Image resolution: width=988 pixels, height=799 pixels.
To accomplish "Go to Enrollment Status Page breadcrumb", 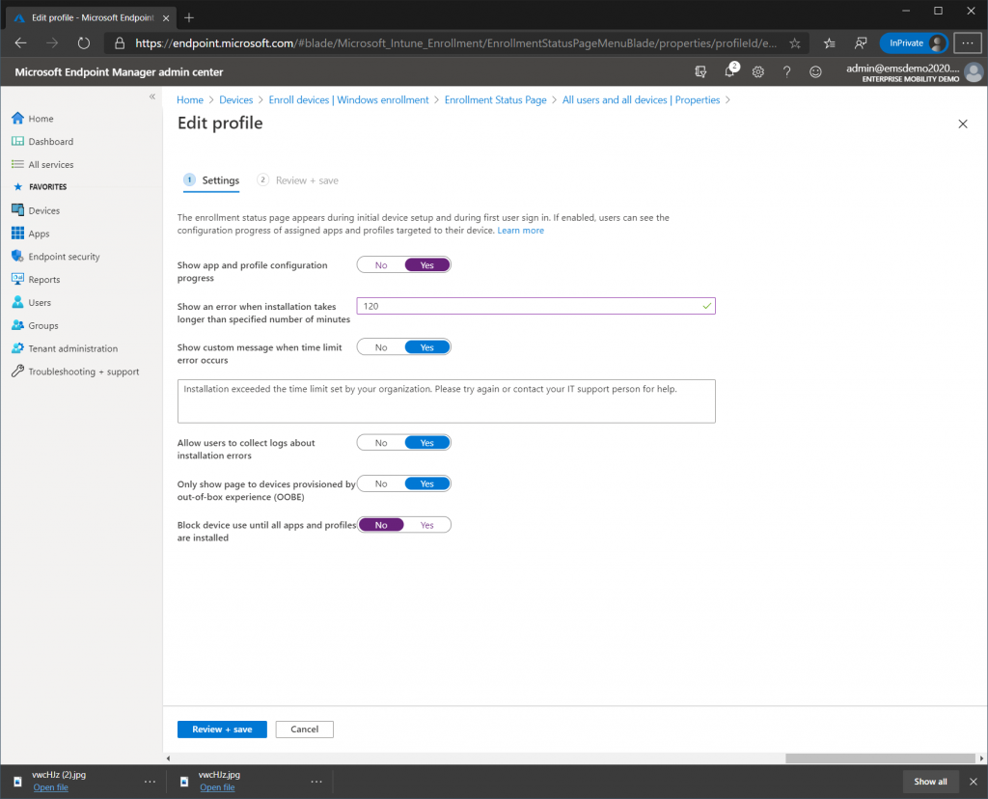I will [495, 100].
